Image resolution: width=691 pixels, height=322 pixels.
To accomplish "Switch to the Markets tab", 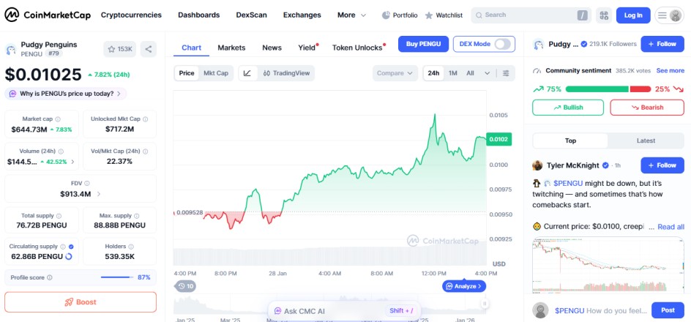I will pyautogui.click(x=231, y=48).
